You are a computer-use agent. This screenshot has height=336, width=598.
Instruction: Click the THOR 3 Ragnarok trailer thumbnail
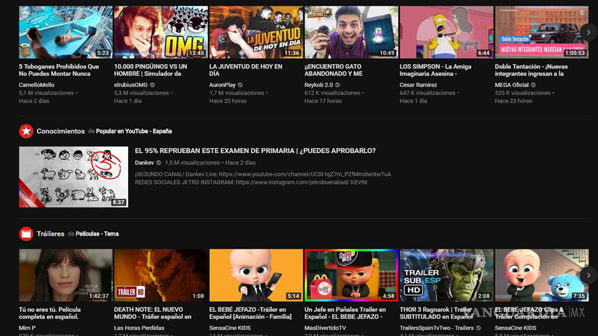click(x=446, y=275)
